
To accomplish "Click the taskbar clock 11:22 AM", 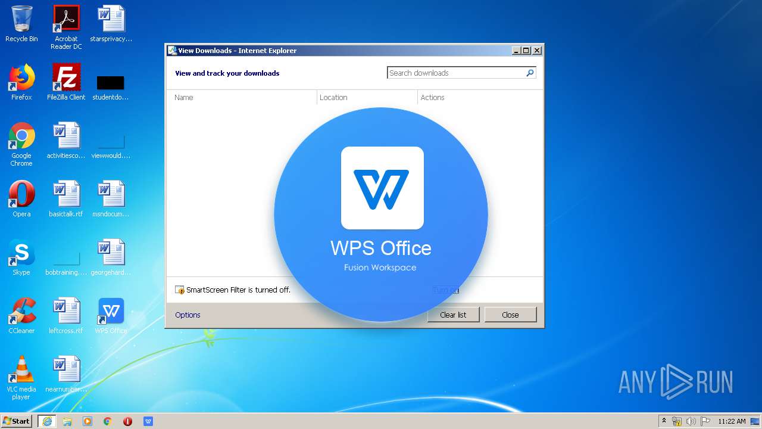I will coord(732,421).
